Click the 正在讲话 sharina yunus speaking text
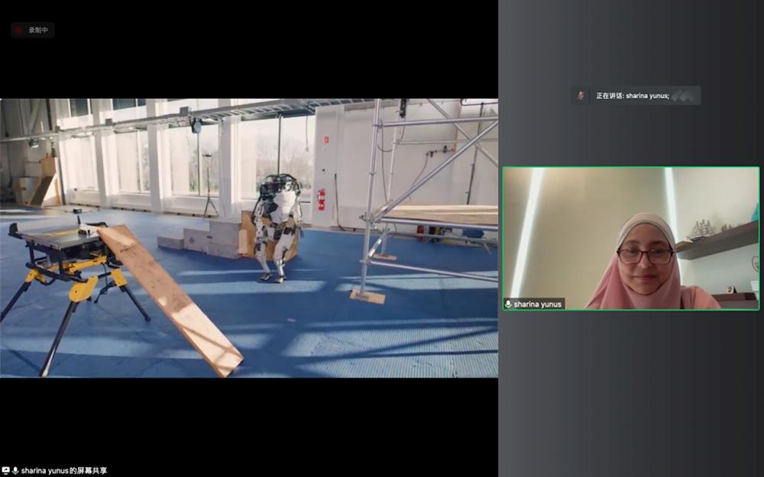Viewport: 764px width, 477px height. click(631, 95)
